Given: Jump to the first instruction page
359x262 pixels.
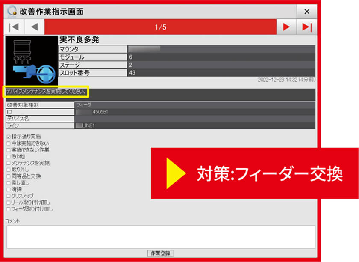Looking at the screenshot, I should tap(14, 27).
